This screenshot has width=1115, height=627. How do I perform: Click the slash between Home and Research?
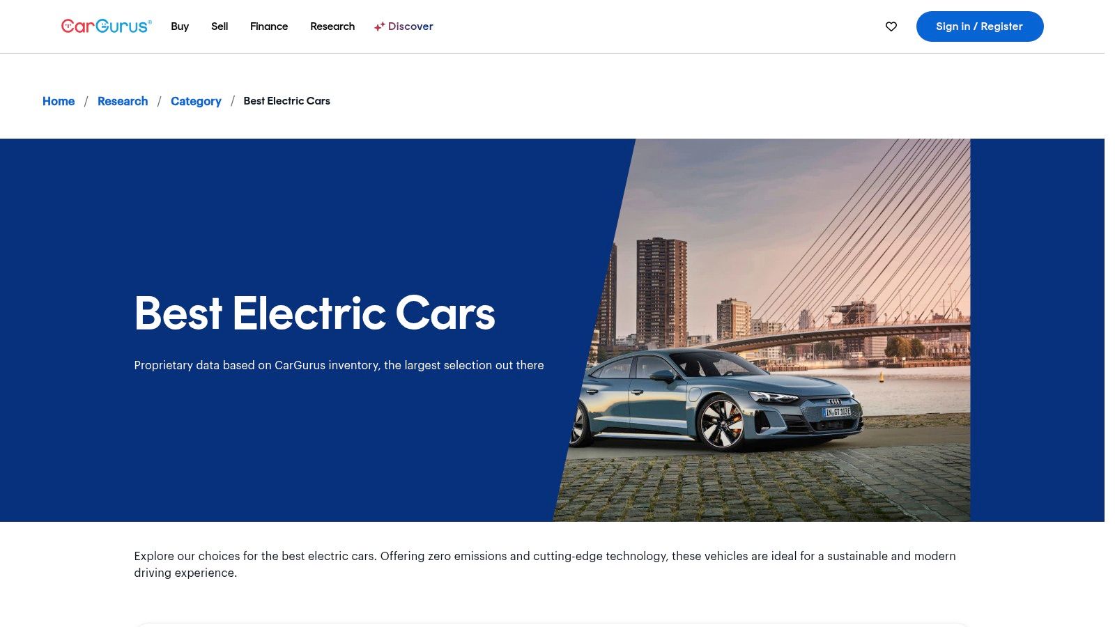(86, 102)
